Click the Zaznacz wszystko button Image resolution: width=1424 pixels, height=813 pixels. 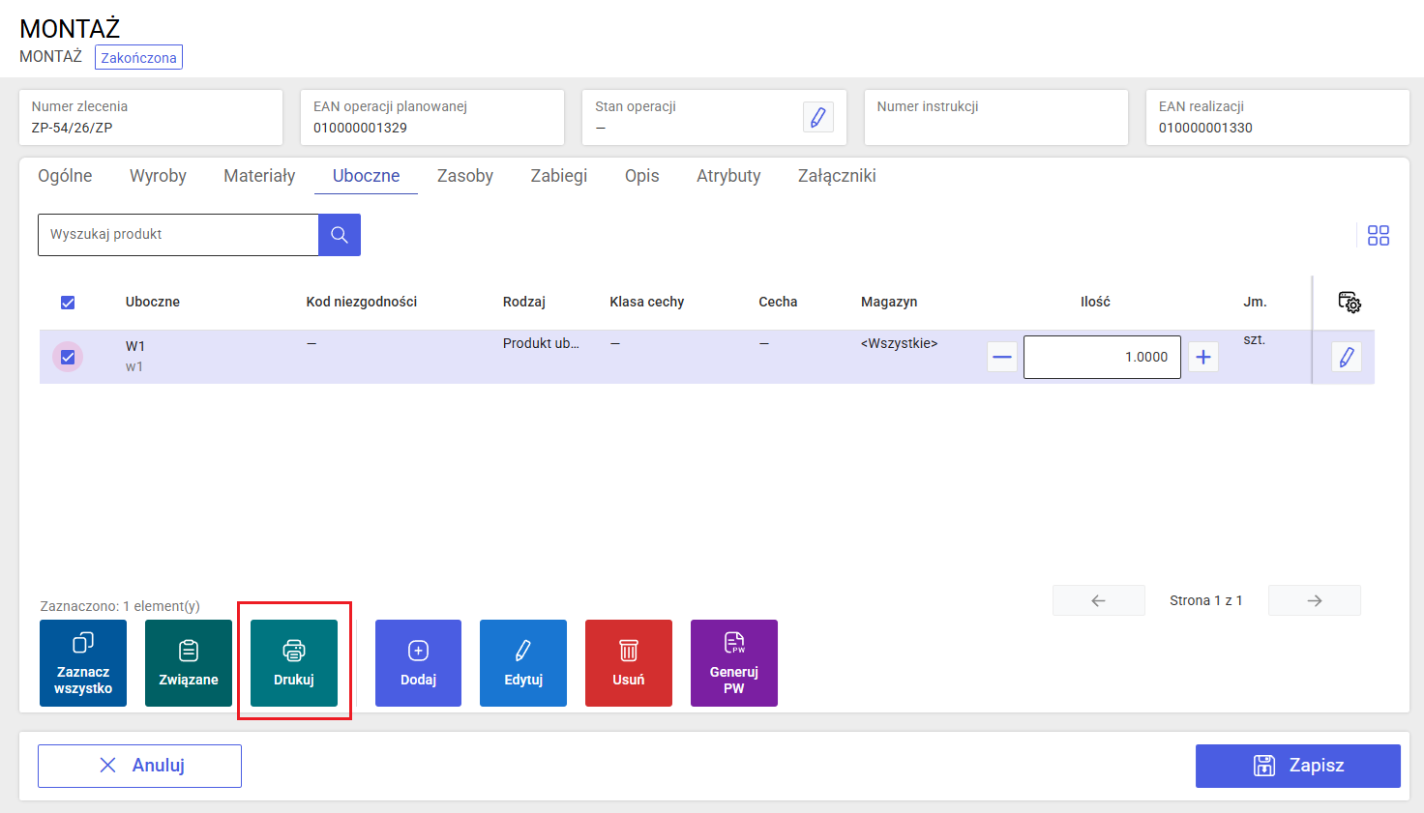(x=83, y=663)
